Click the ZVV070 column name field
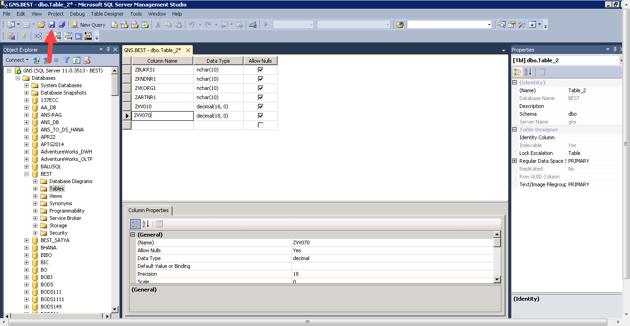The image size is (630, 326). 162,116
